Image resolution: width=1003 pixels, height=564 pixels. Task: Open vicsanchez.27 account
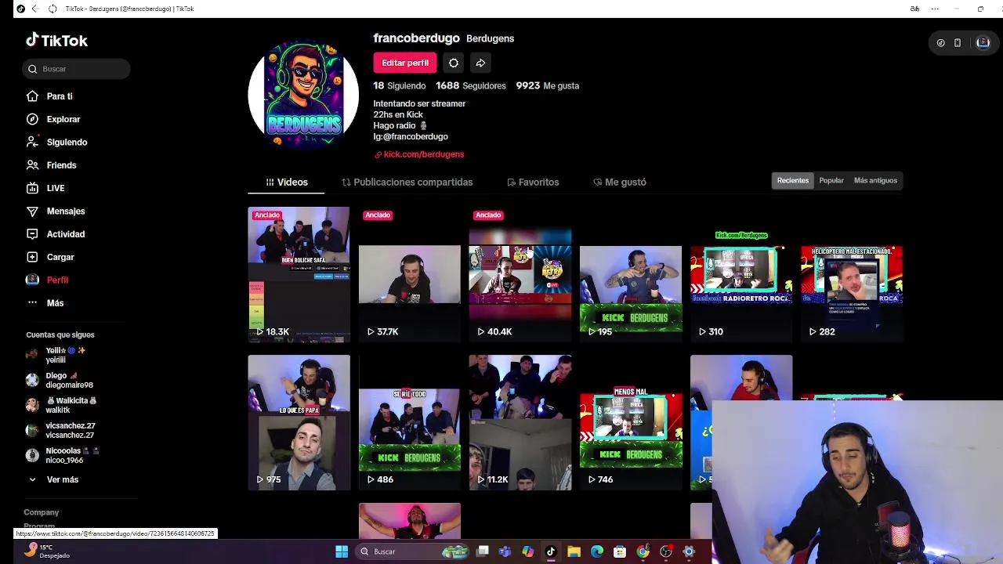[x=62, y=430]
